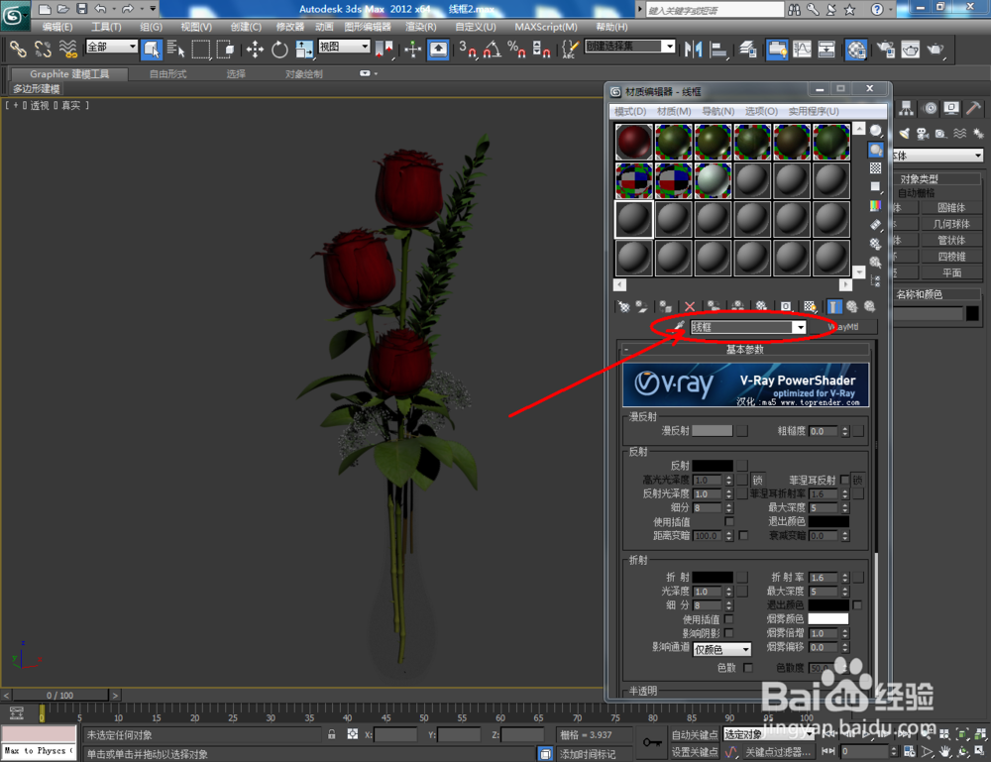
Task: Click '平面' object type button
Action: [951, 272]
